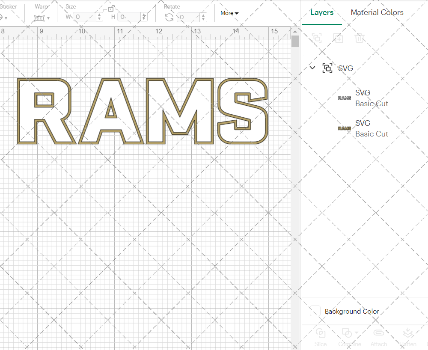Click the Delete trash icon
Viewport: 428px width, 350px height.
[x=360, y=38]
